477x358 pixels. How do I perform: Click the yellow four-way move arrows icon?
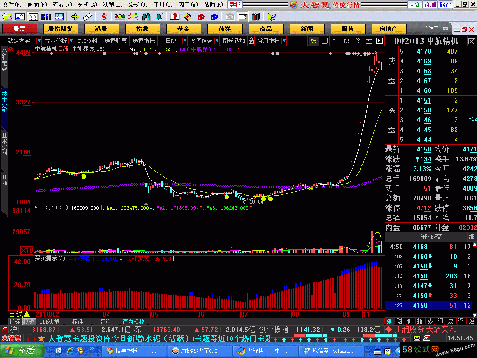(75, 16)
